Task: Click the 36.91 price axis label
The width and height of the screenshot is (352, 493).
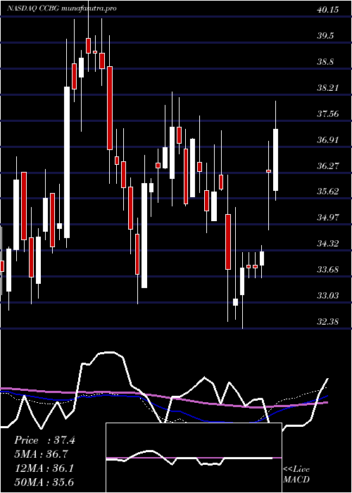Action: (x=327, y=140)
